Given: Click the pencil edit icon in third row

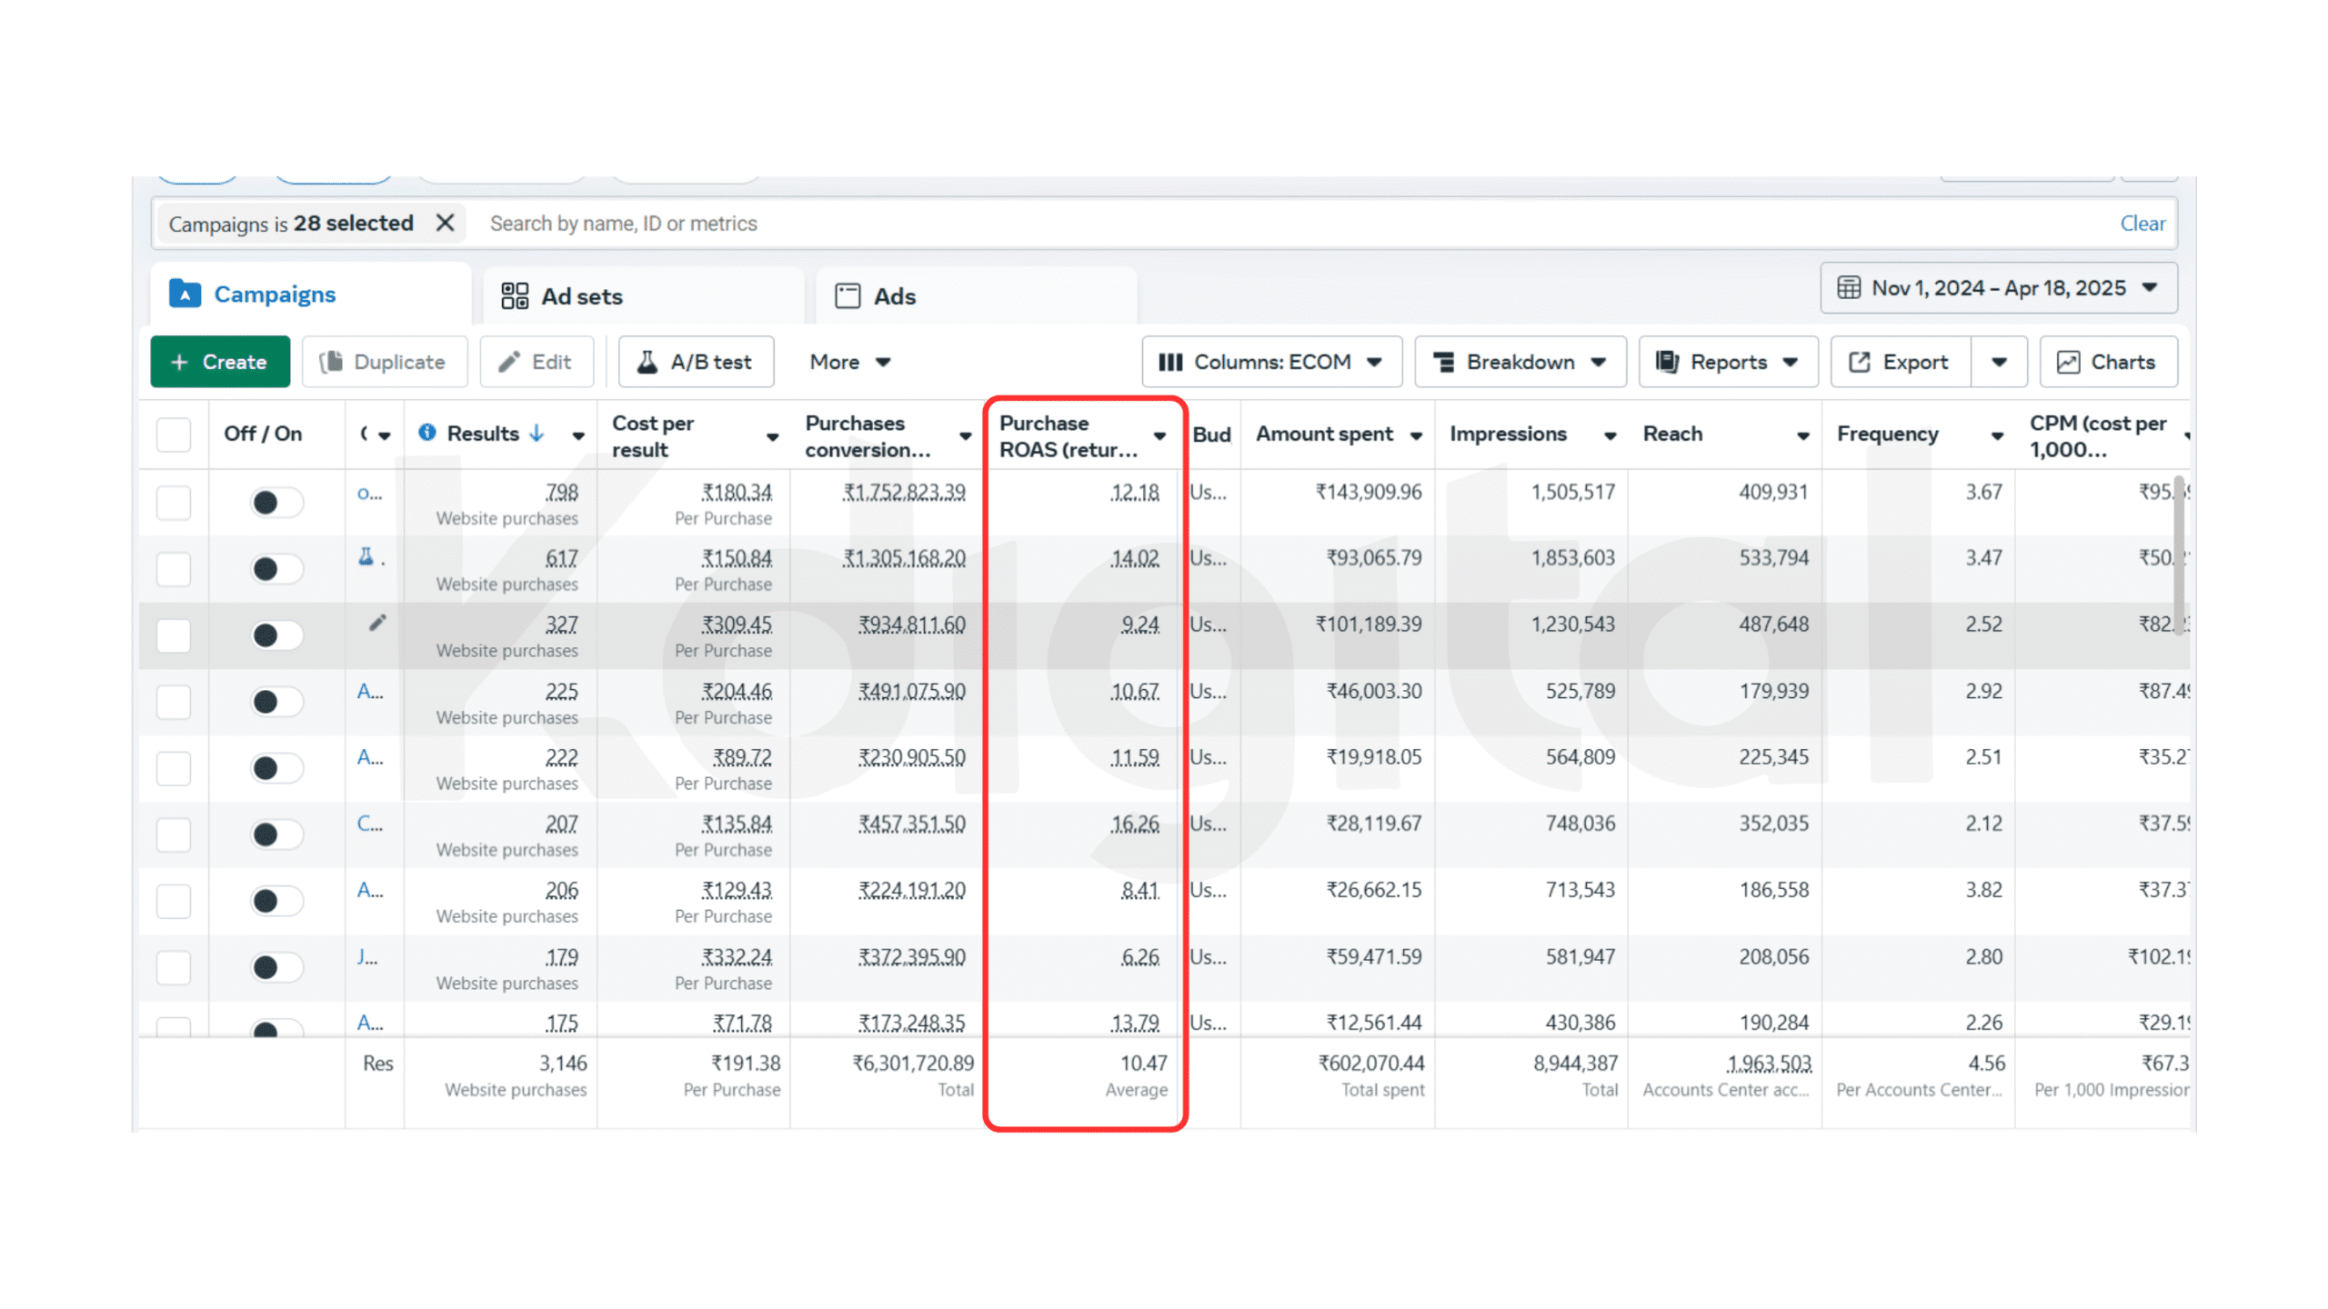Looking at the screenshot, I should 377,623.
